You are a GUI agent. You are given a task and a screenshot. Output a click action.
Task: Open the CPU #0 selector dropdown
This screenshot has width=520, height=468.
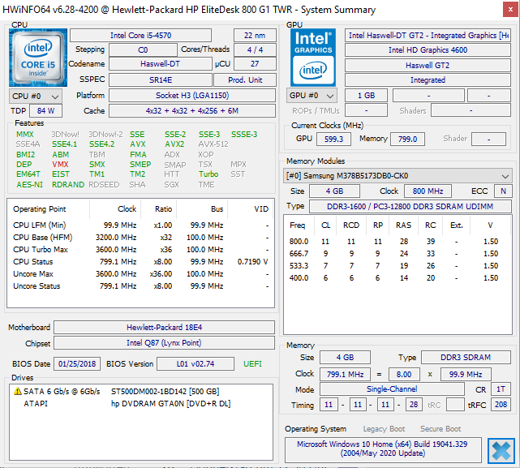pyautogui.click(x=36, y=97)
